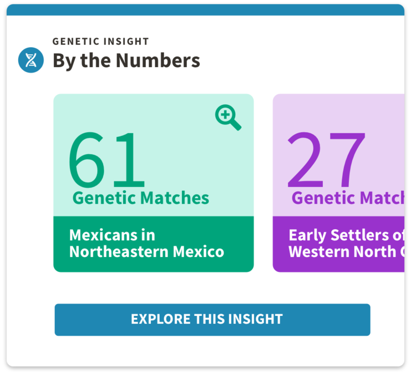The height and width of the screenshot is (388, 416).
Task: Click the words Northeastern Mexico
Action: [x=146, y=252]
